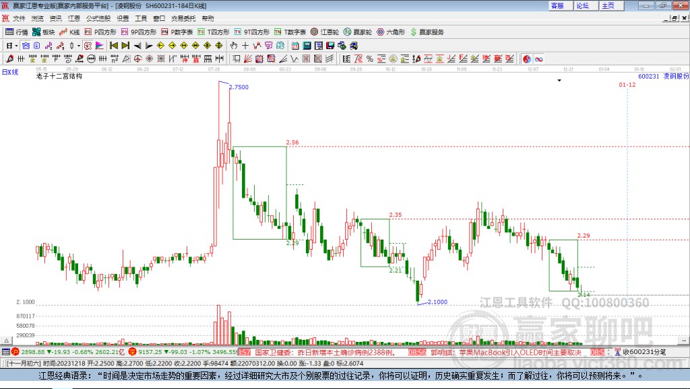Open candlestick style dropdown arrow
Image resolution: width=690 pixels, height=389 pixels.
(x=79, y=46)
